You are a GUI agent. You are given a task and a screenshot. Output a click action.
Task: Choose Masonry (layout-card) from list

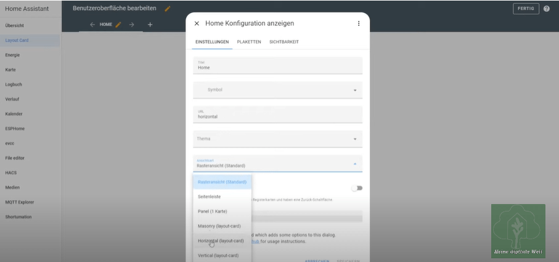219,226
